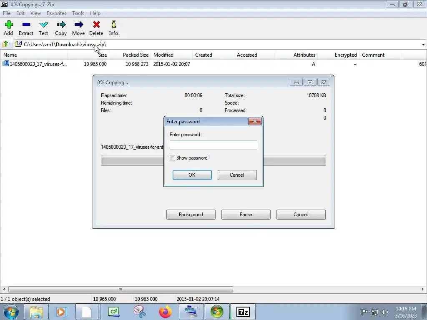Minimize the Copying progress dialog

coord(296,82)
